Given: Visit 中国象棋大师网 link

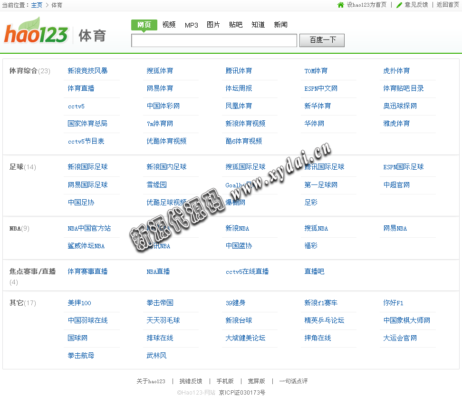Looking at the screenshot, I should [406, 320].
